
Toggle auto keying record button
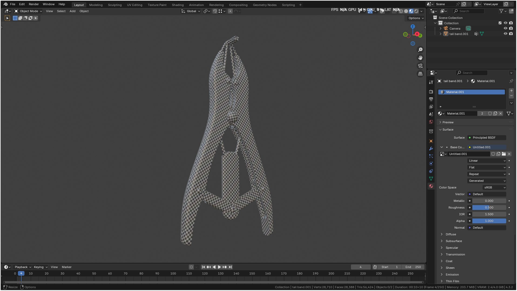coord(191,267)
